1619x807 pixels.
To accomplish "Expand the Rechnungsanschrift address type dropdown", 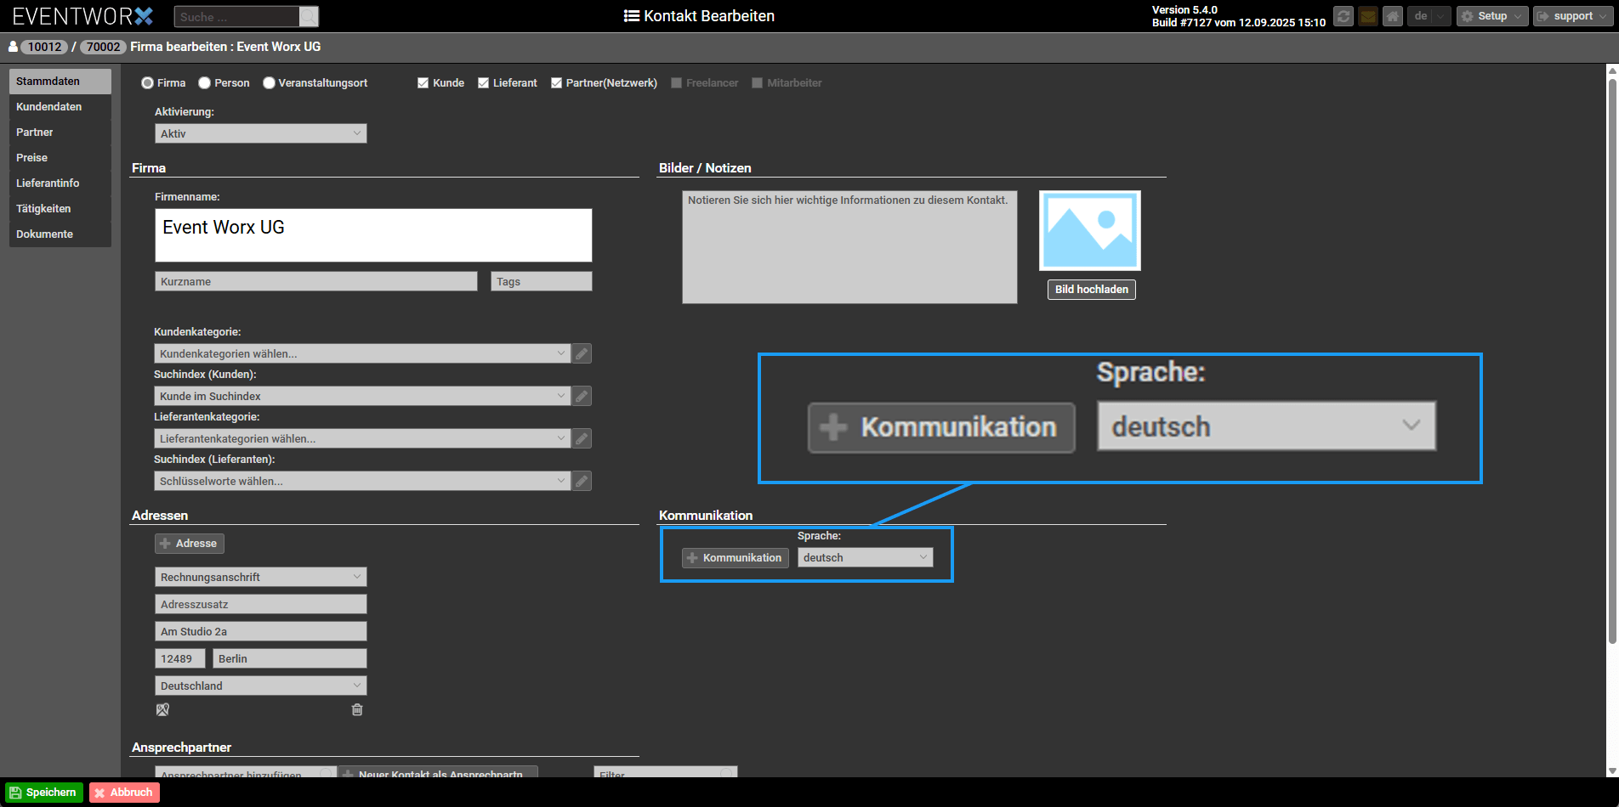I will click(260, 577).
